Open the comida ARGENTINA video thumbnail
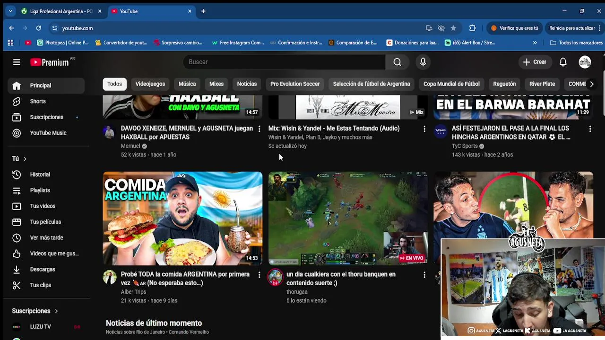The width and height of the screenshot is (605, 340). click(182, 218)
